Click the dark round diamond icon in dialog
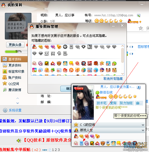Screen dimensions: 149x152 pos(65,47)
